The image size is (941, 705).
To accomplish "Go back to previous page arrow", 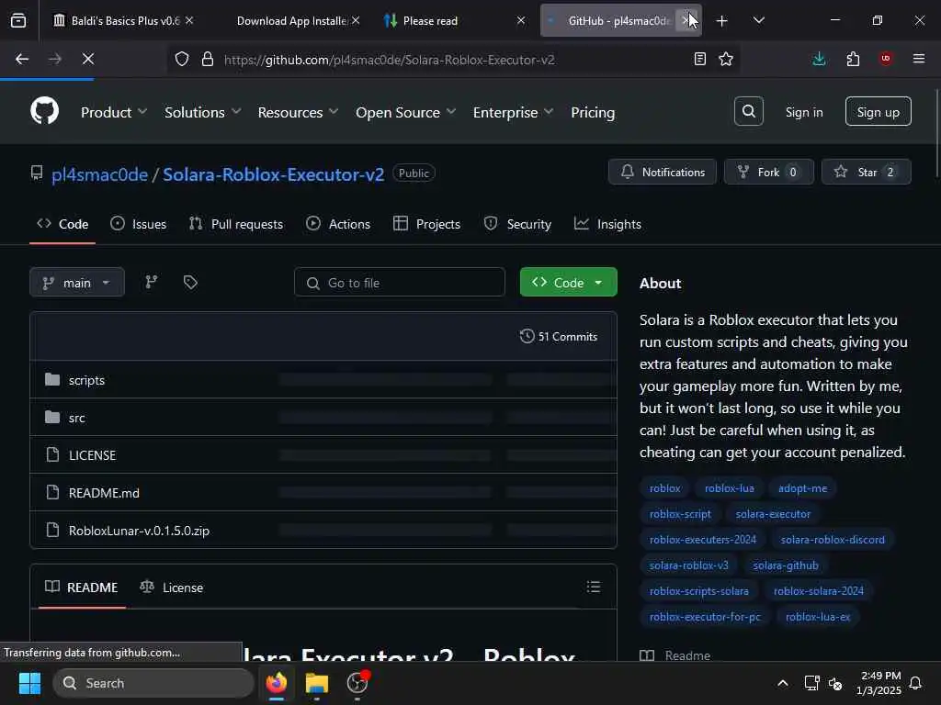I will tap(22, 59).
